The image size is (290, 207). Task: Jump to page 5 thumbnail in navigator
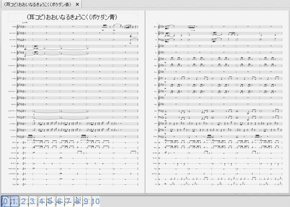coord(50,201)
